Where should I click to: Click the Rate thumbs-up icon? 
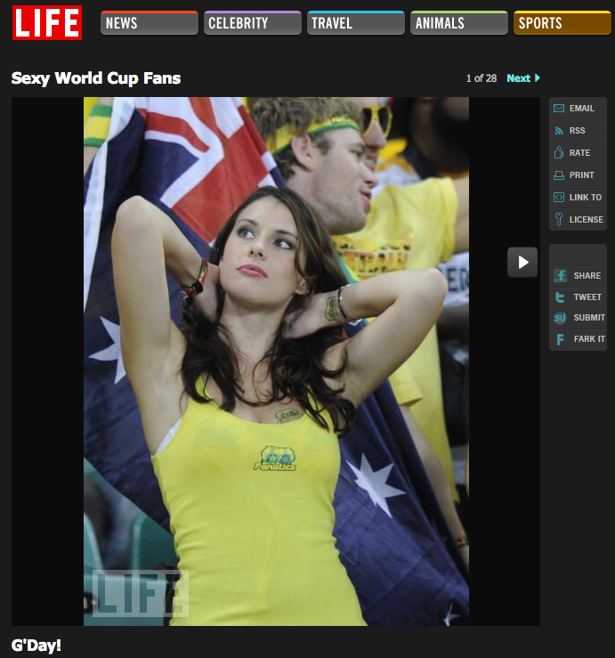point(559,152)
